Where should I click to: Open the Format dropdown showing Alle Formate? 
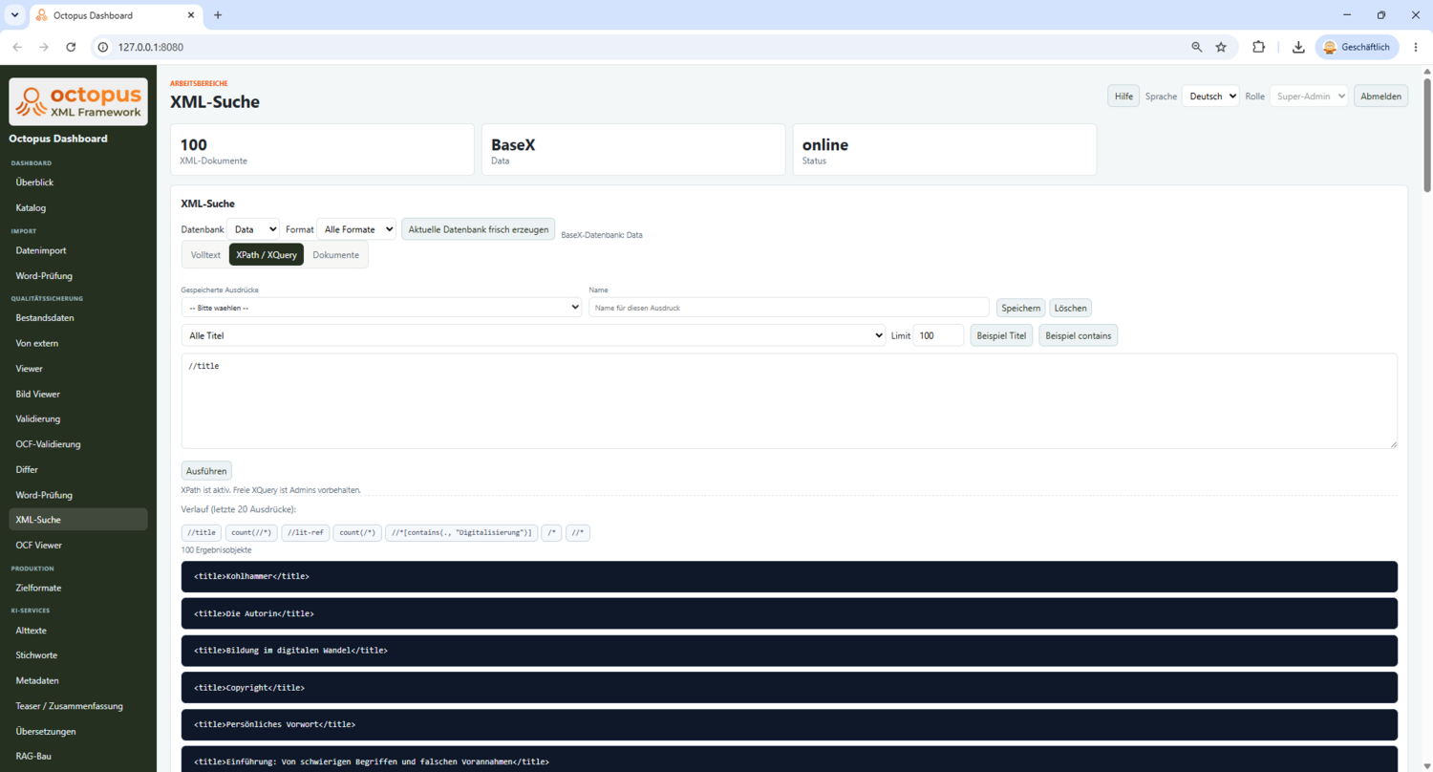[x=356, y=229]
